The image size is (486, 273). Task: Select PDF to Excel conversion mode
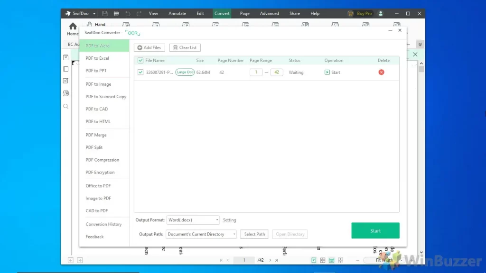96,58
